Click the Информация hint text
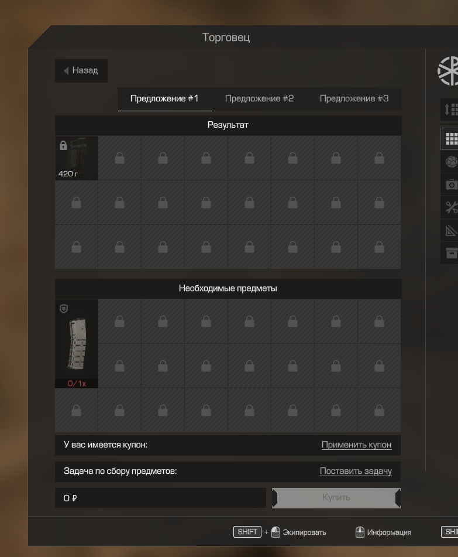458x557 pixels. click(x=389, y=532)
